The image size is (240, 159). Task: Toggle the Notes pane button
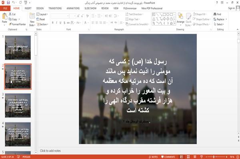(x=153, y=157)
